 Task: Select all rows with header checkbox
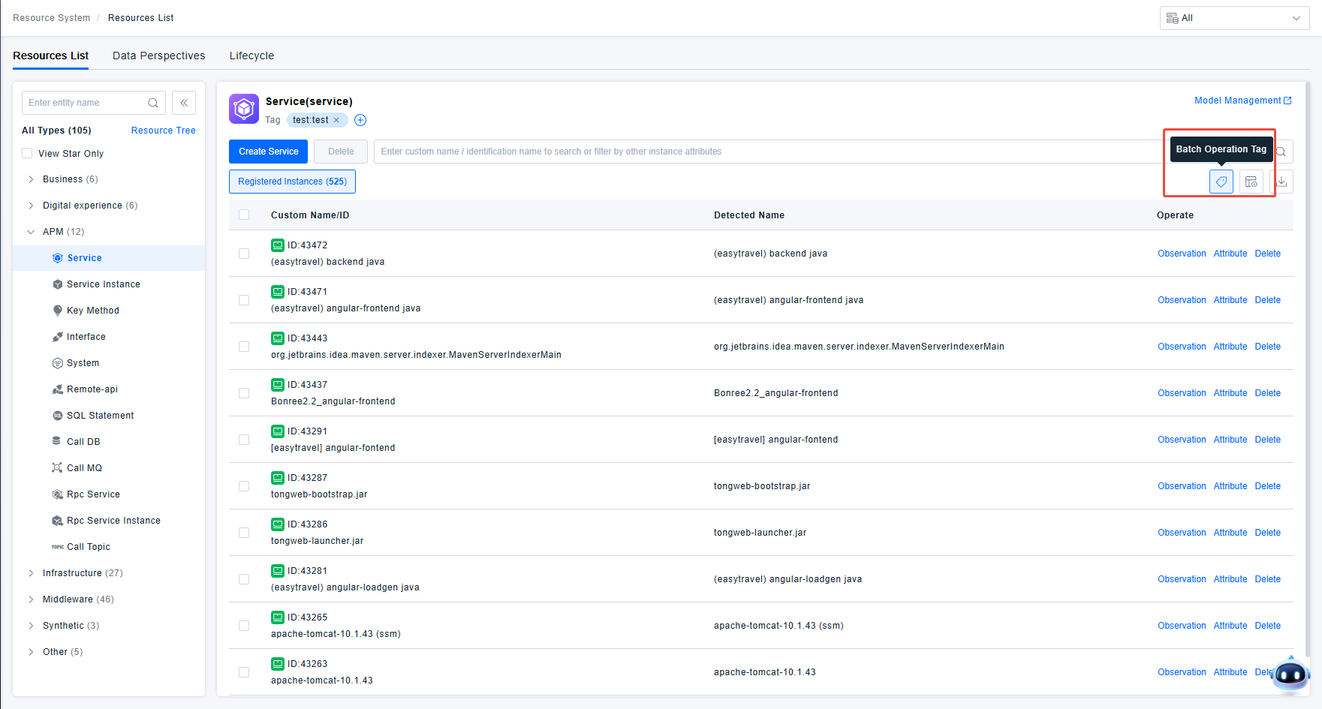coord(244,215)
